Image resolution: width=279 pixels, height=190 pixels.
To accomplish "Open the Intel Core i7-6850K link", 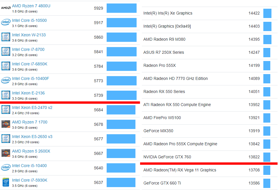I will (x=30, y=64).
